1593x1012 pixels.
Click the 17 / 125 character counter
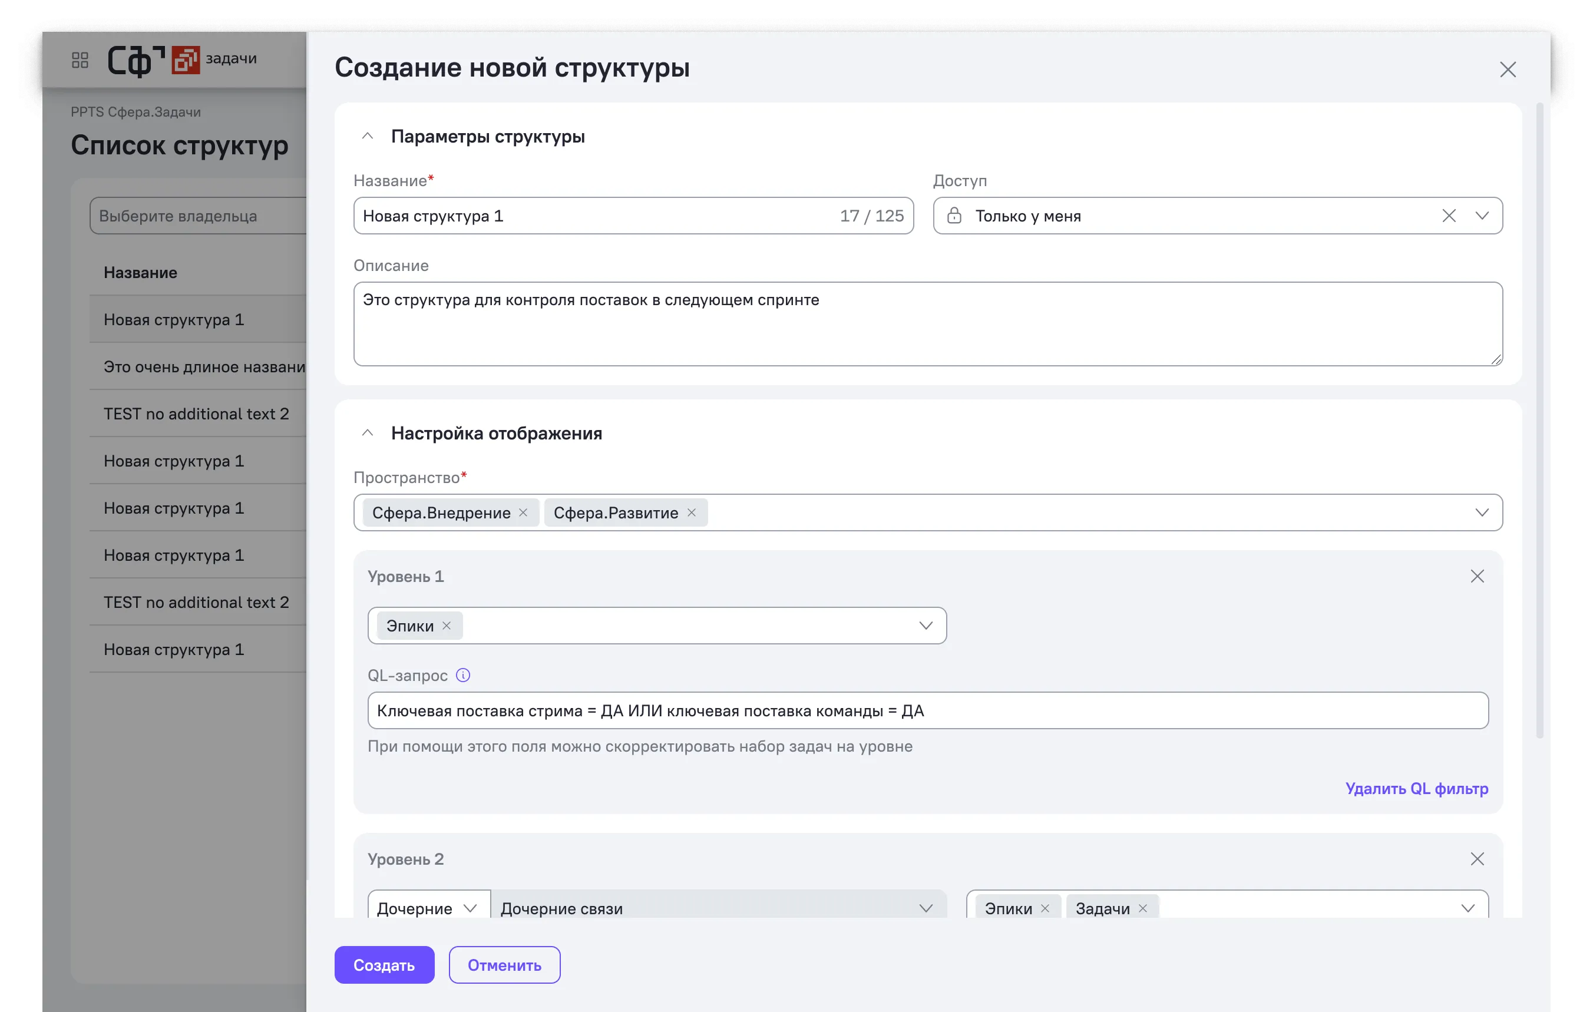871,216
